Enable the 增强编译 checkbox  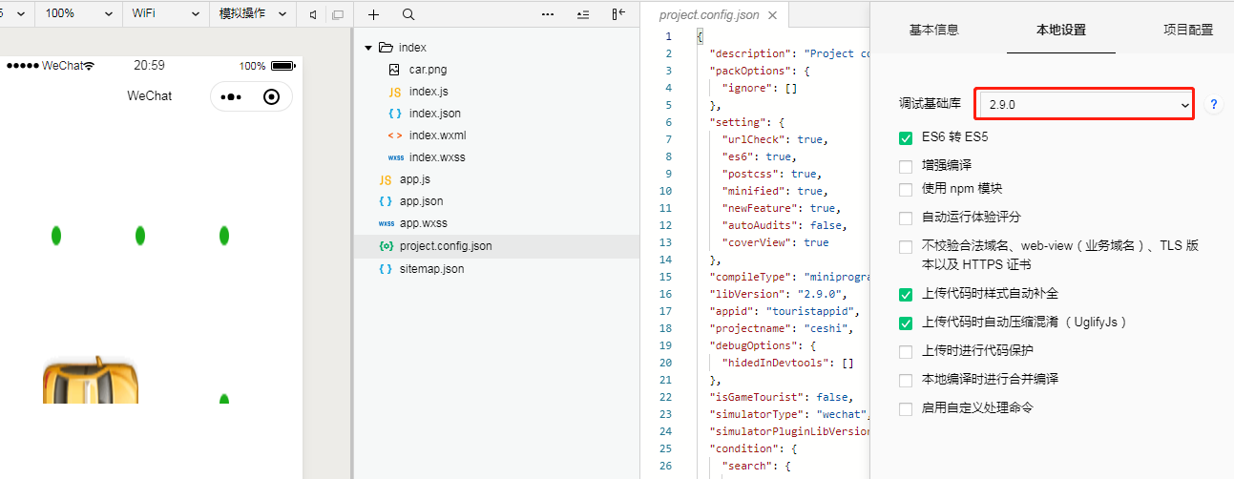coord(906,166)
